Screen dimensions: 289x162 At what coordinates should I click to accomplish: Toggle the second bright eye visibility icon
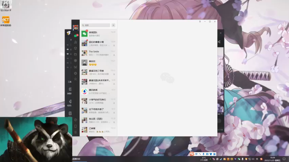pyautogui.click(x=68, y=54)
